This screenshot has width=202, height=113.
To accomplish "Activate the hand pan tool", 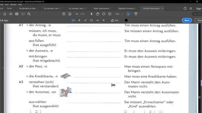I will point(98,14).
